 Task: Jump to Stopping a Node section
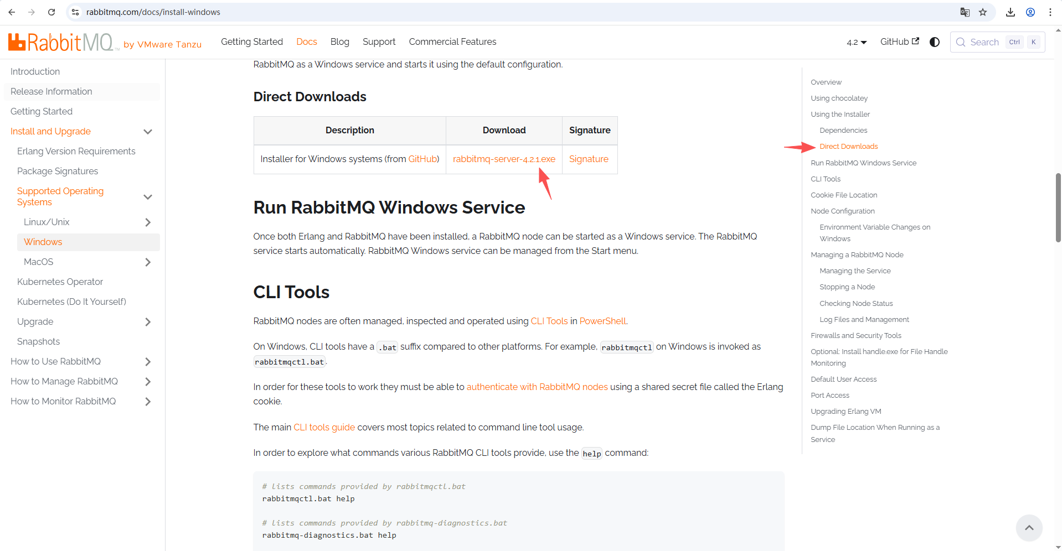[847, 287]
